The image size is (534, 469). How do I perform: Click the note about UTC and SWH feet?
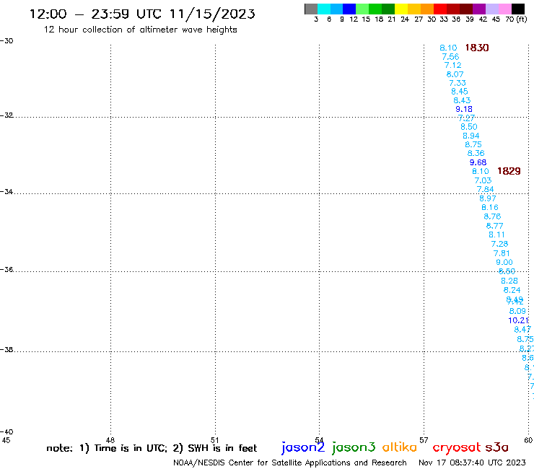(x=152, y=448)
